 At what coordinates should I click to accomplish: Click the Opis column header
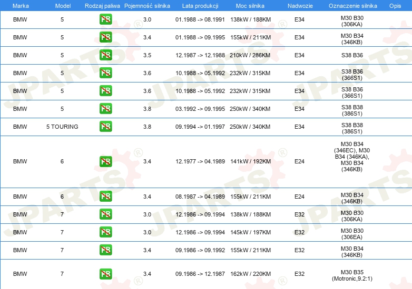(x=395, y=6)
